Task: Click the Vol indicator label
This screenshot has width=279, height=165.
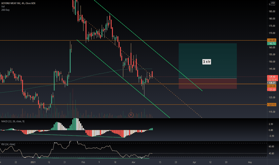Action: 3,7
